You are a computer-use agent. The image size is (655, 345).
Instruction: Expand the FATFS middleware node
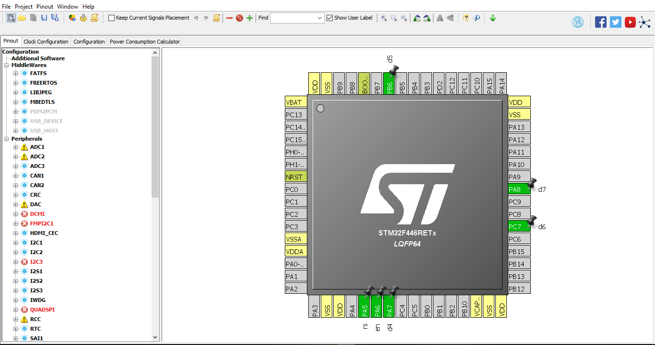coord(15,73)
